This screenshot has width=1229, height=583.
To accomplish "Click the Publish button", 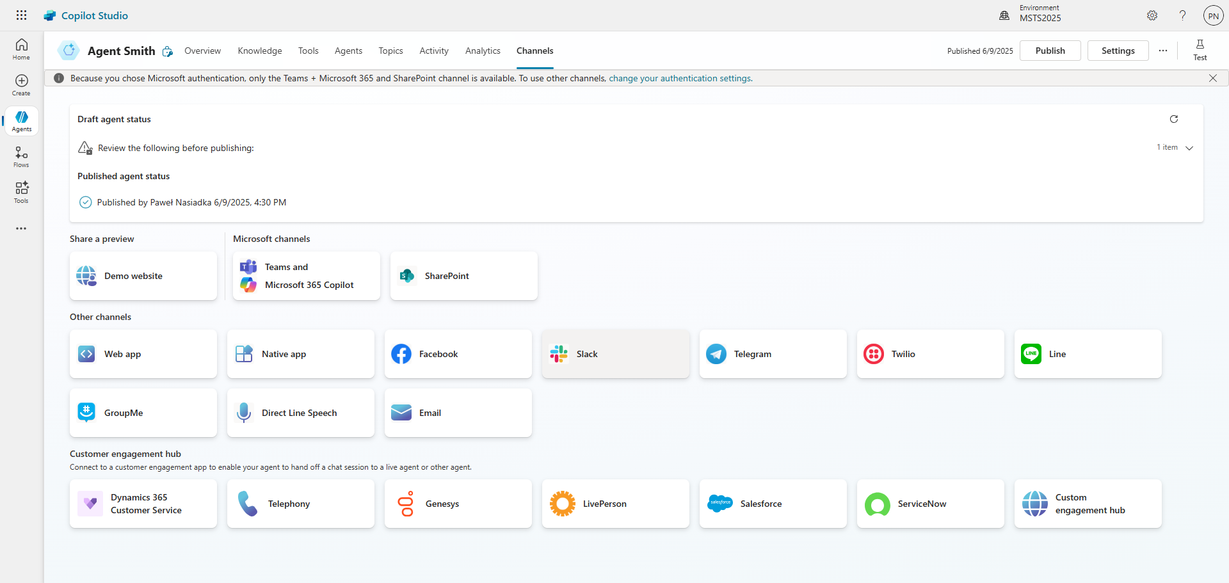I will 1050,51.
